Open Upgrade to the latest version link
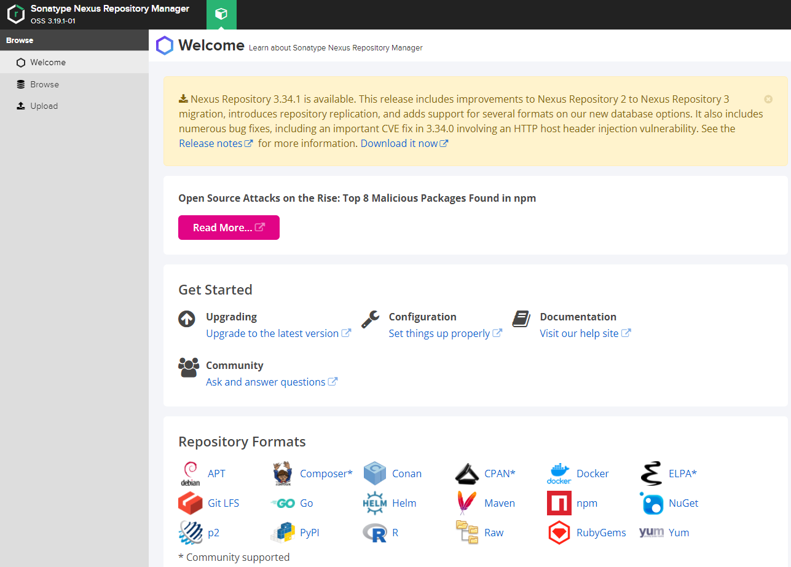Image resolution: width=791 pixels, height=567 pixels. pos(278,333)
